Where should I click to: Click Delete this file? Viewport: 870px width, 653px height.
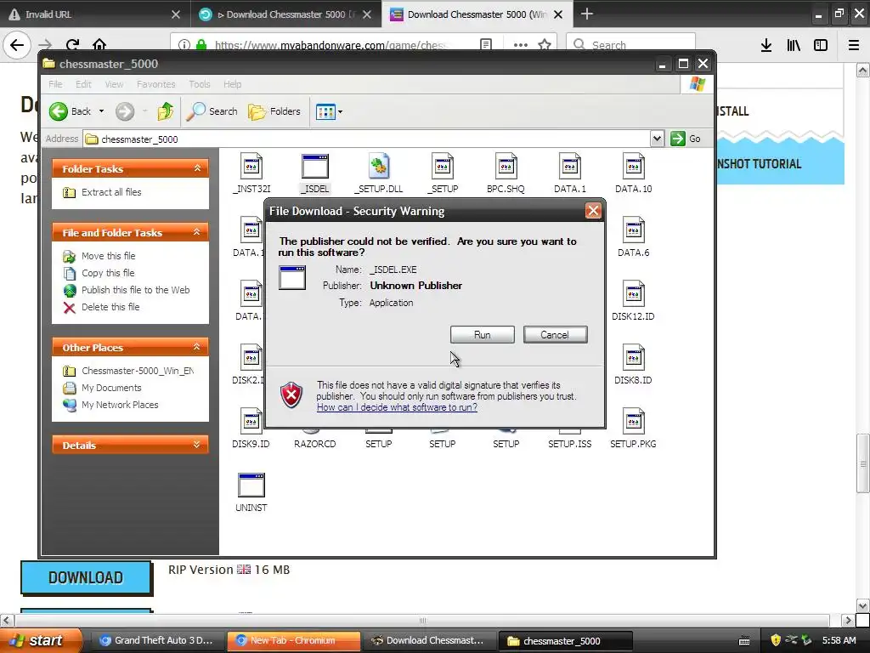click(101, 307)
